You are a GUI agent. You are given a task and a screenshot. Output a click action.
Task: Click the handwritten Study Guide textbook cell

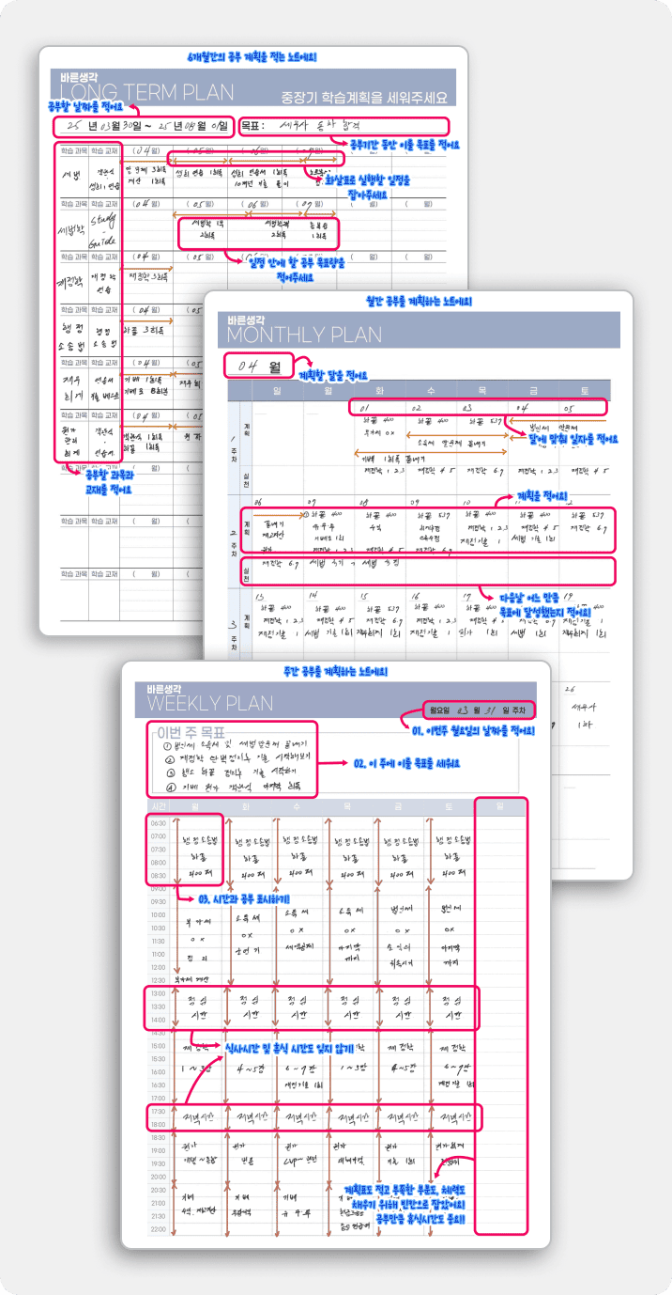pyautogui.click(x=104, y=230)
